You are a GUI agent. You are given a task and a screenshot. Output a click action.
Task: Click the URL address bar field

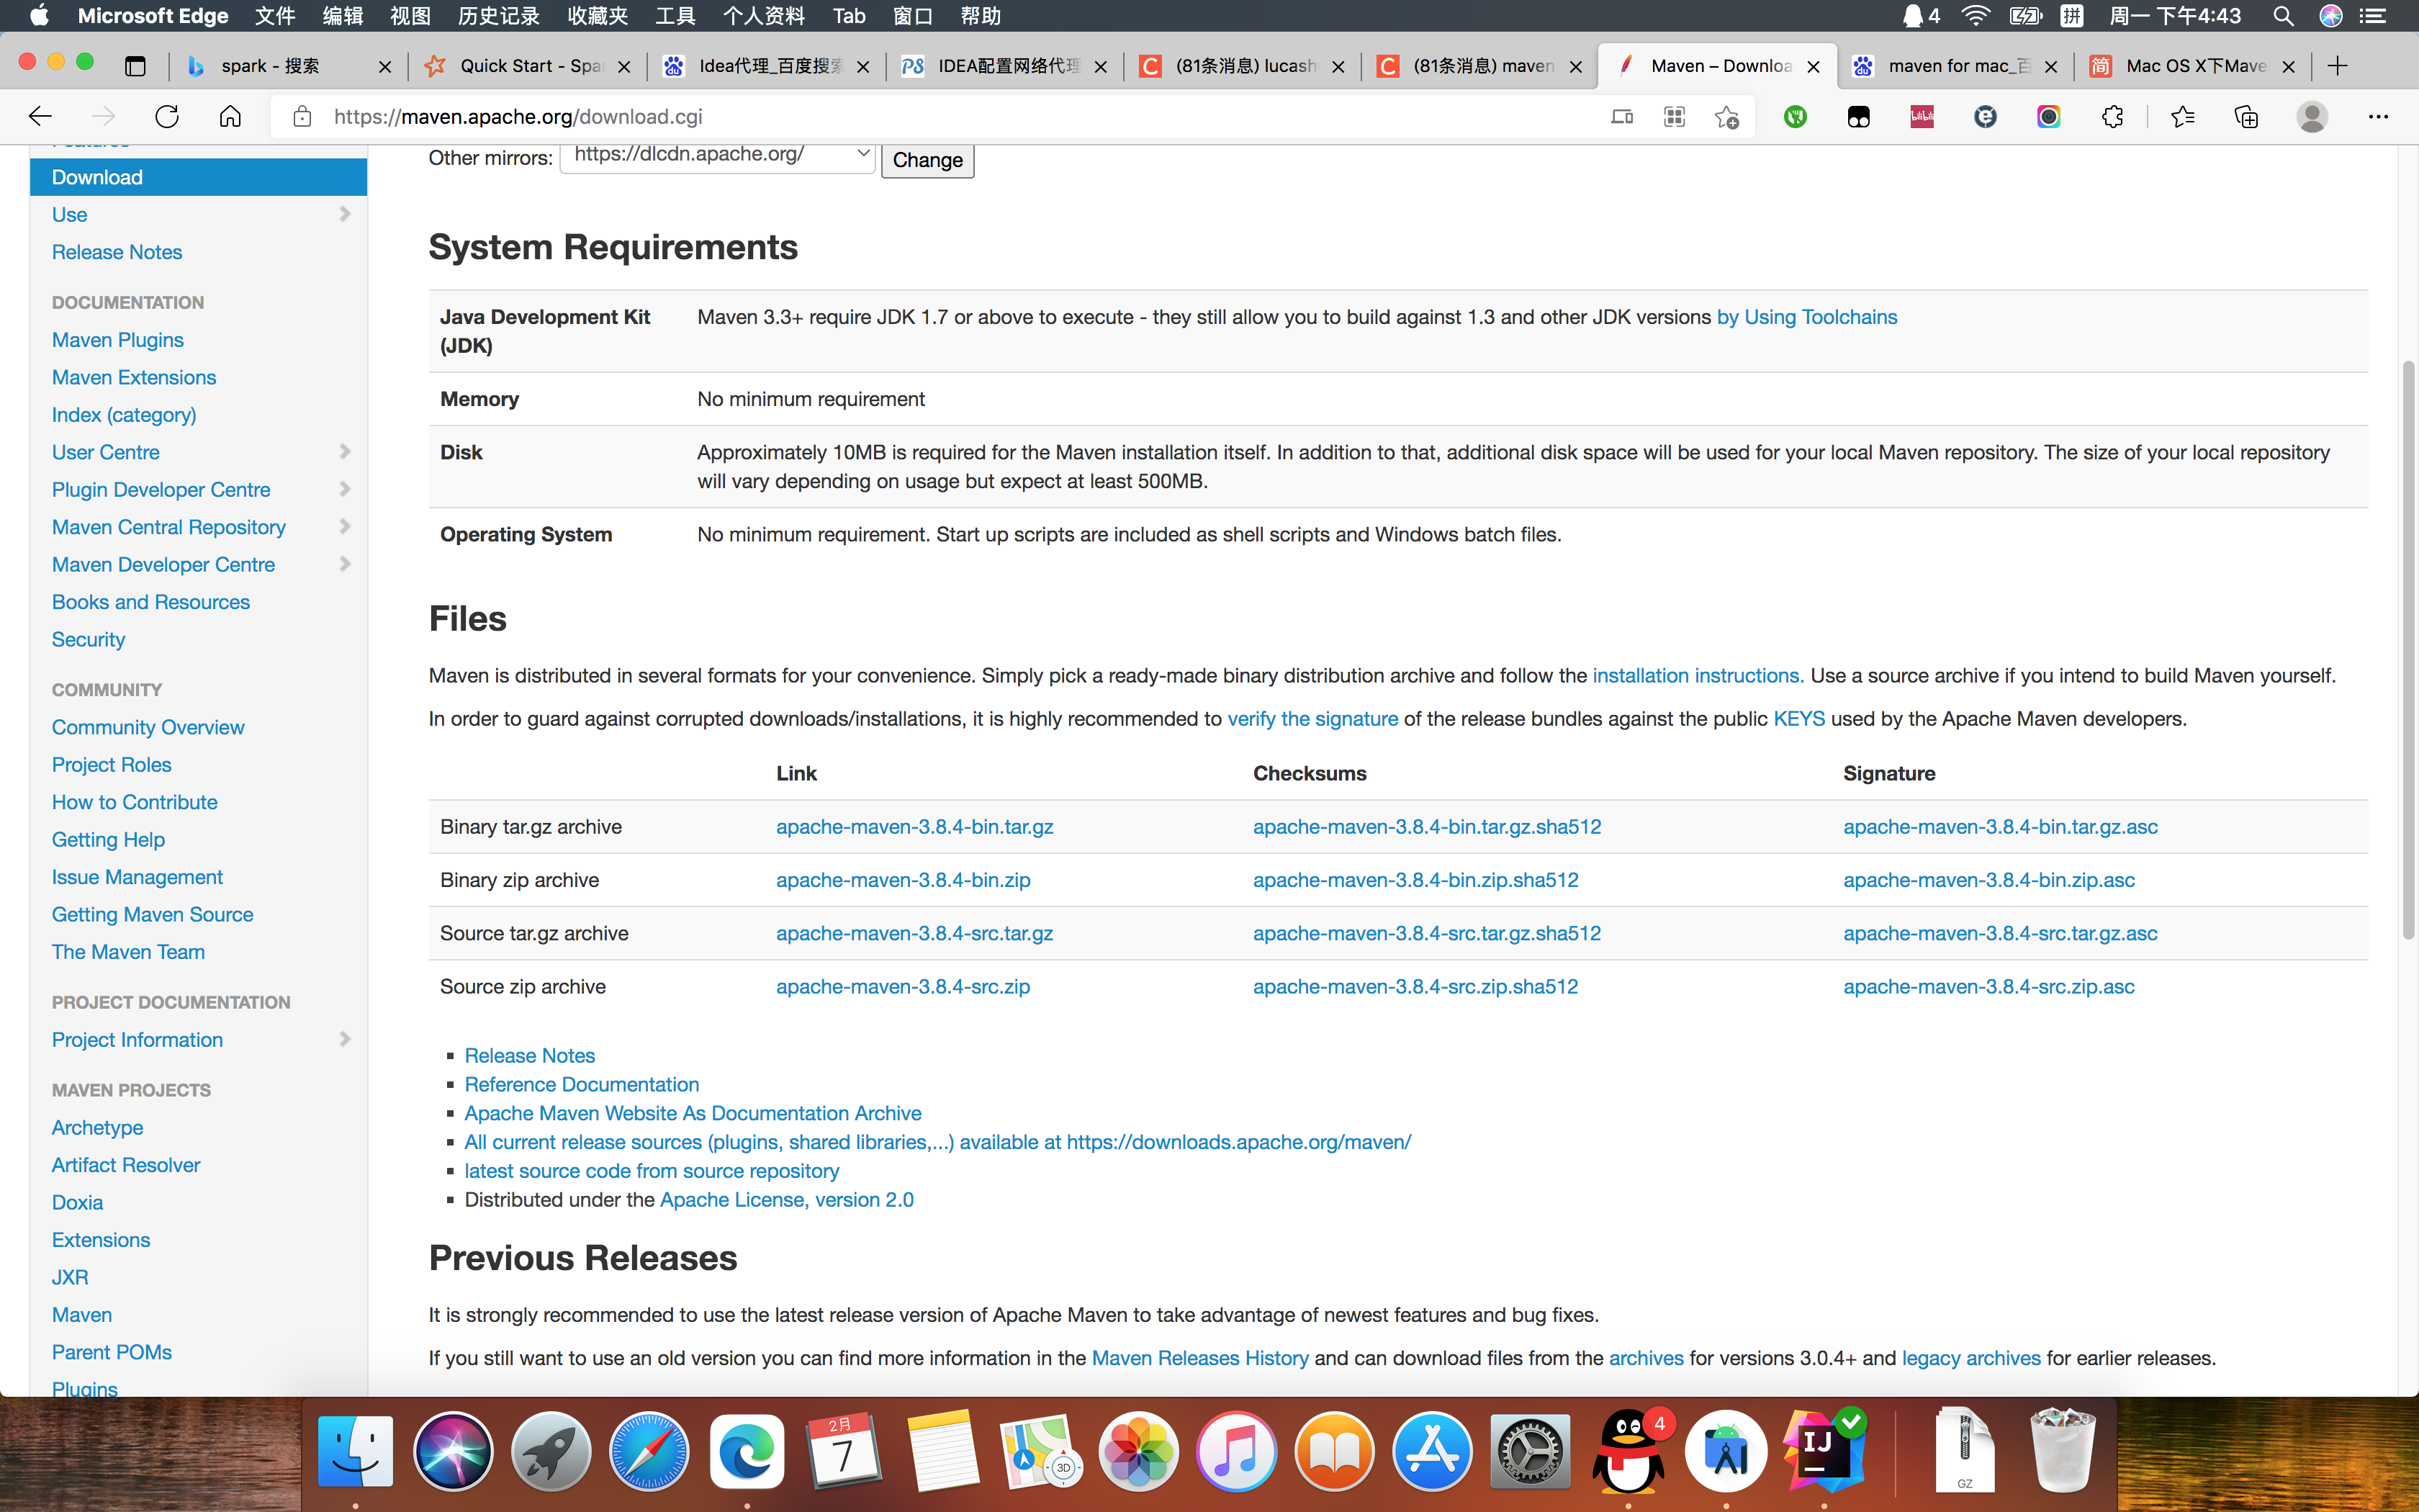(900, 117)
